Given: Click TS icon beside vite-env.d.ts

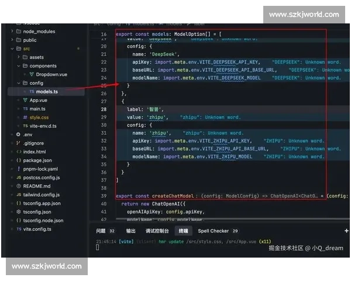Looking at the screenshot, I should pyautogui.click(x=25, y=126).
